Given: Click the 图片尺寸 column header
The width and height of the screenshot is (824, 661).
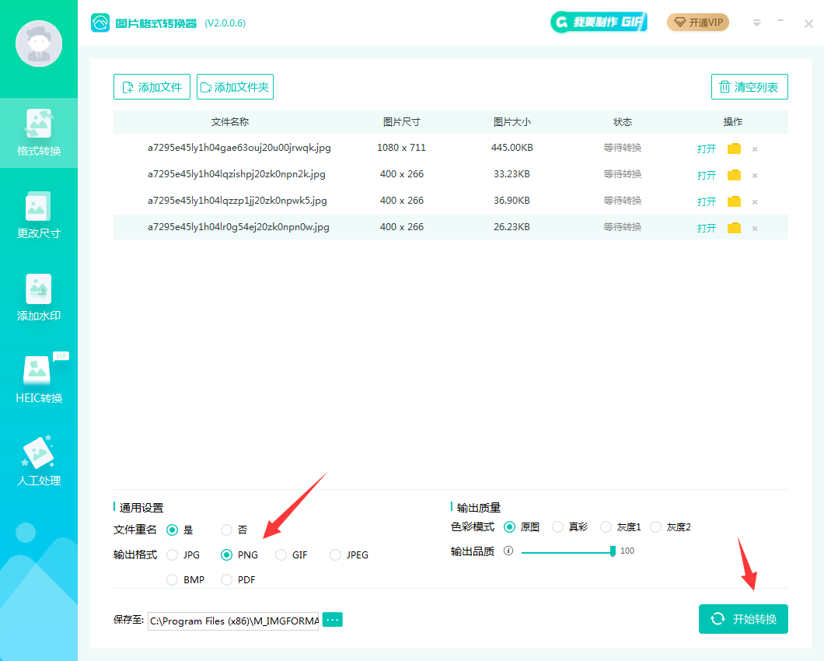Looking at the screenshot, I should pos(401,122).
